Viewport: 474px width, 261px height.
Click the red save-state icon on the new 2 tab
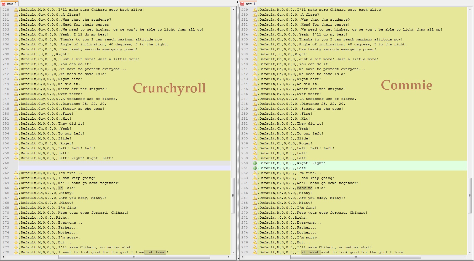[x=4, y=4]
